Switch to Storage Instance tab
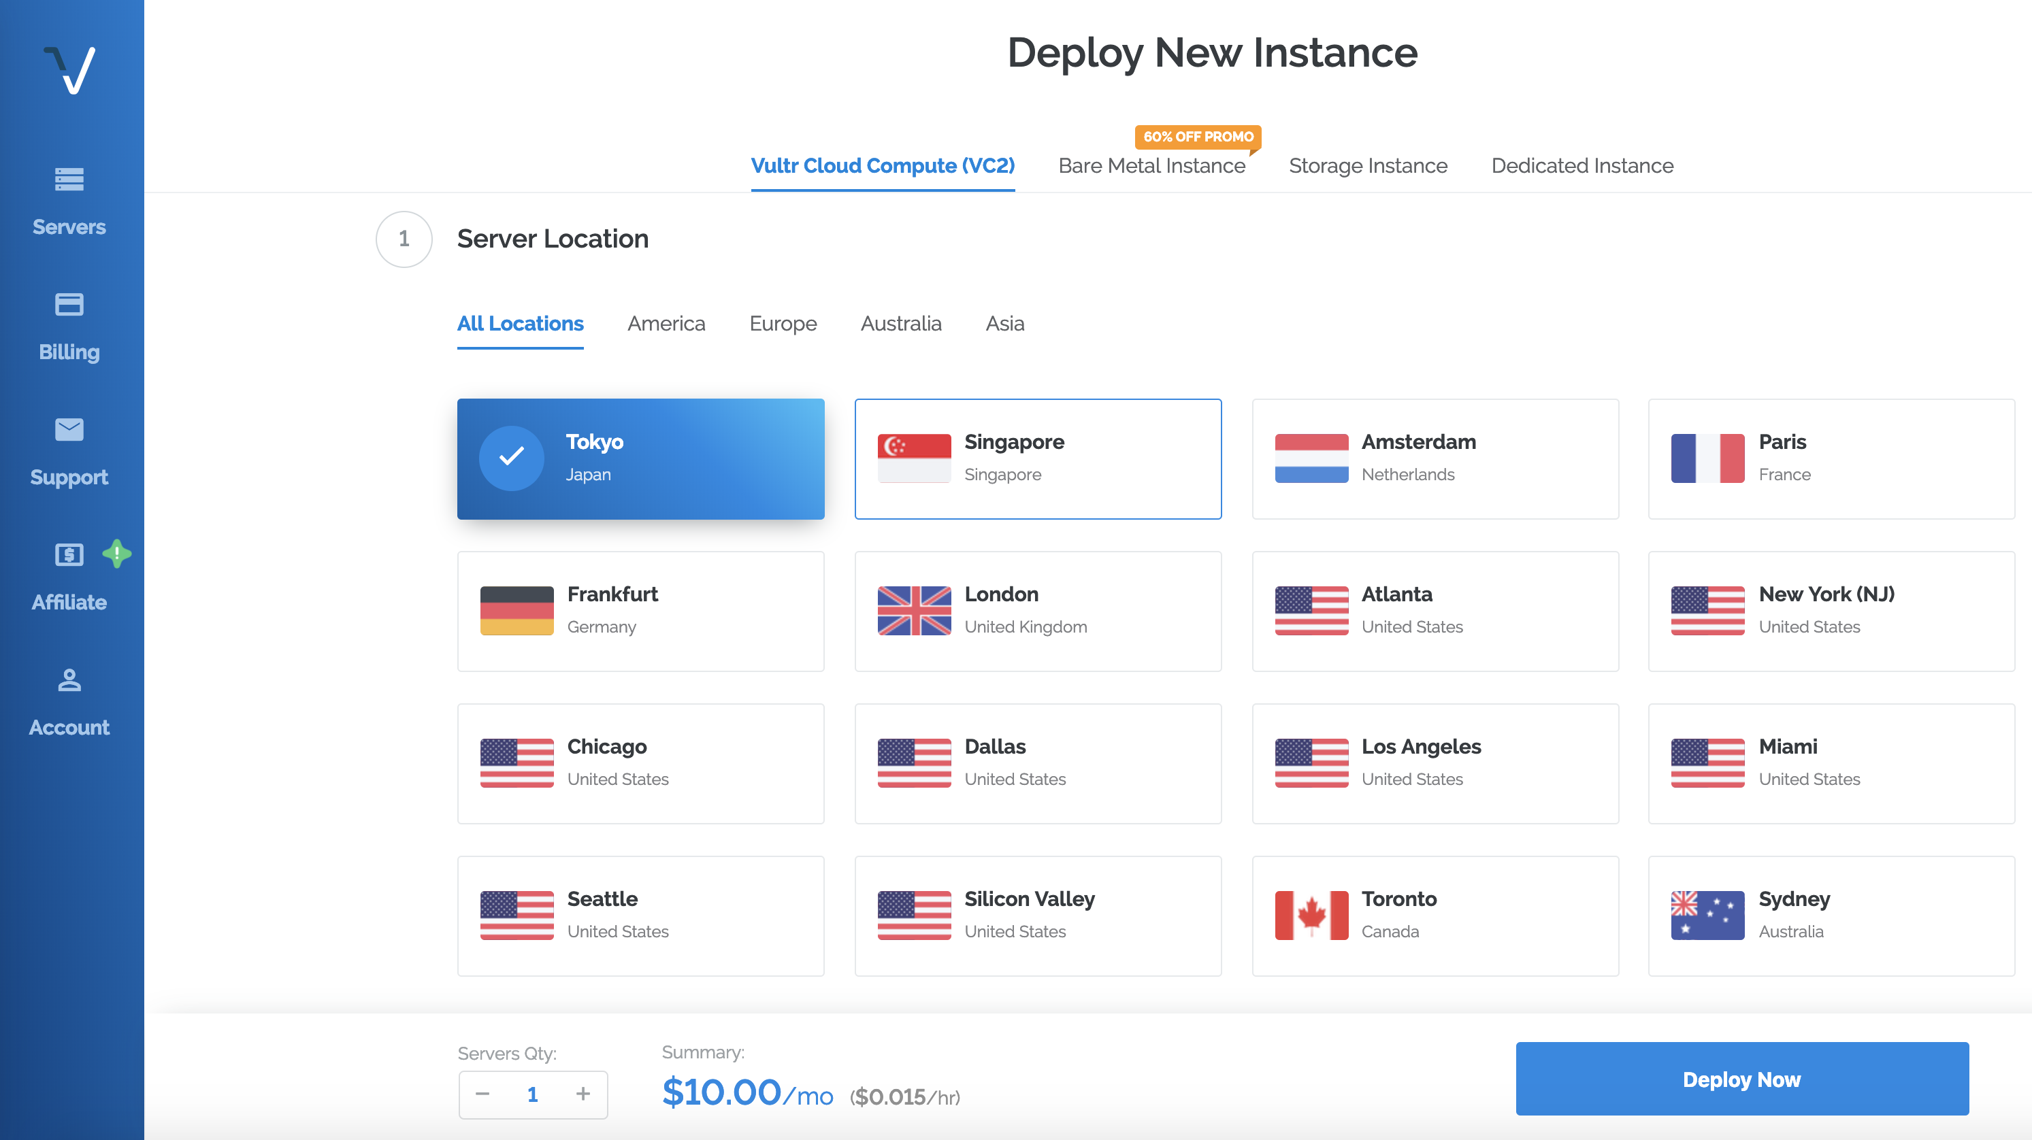The image size is (2032, 1140). coord(1368,165)
